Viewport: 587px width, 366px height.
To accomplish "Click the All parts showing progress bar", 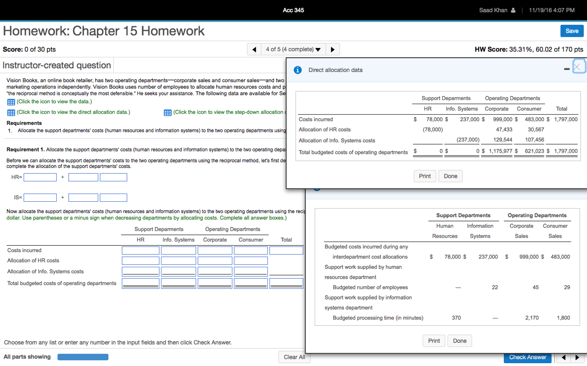I will click(x=83, y=357).
